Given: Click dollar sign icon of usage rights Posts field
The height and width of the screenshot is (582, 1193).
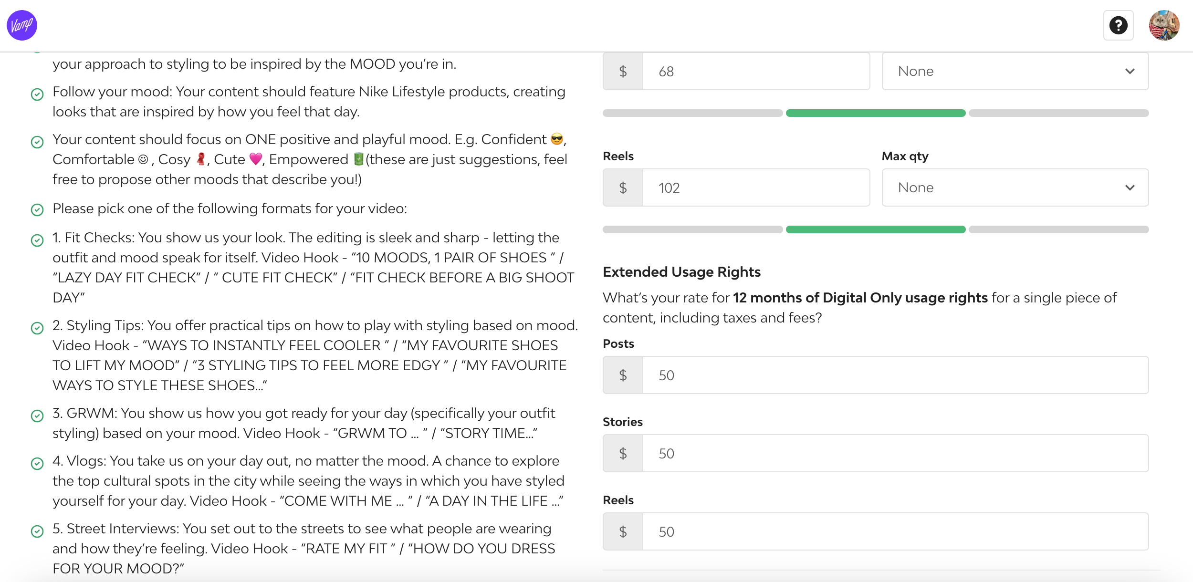Looking at the screenshot, I should (x=623, y=375).
